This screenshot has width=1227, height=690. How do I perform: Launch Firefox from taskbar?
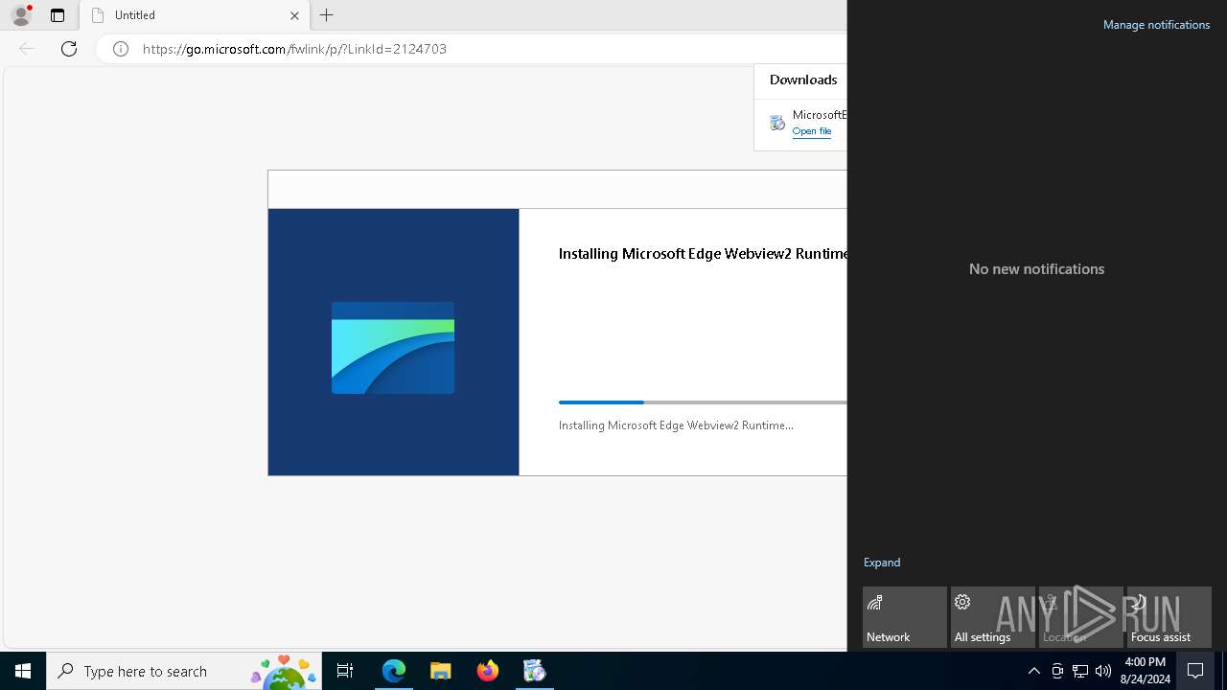click(x=488, y=671)
